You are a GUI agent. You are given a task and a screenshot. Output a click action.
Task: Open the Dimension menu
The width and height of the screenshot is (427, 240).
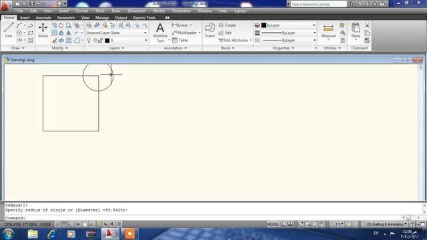pos(136,11)
